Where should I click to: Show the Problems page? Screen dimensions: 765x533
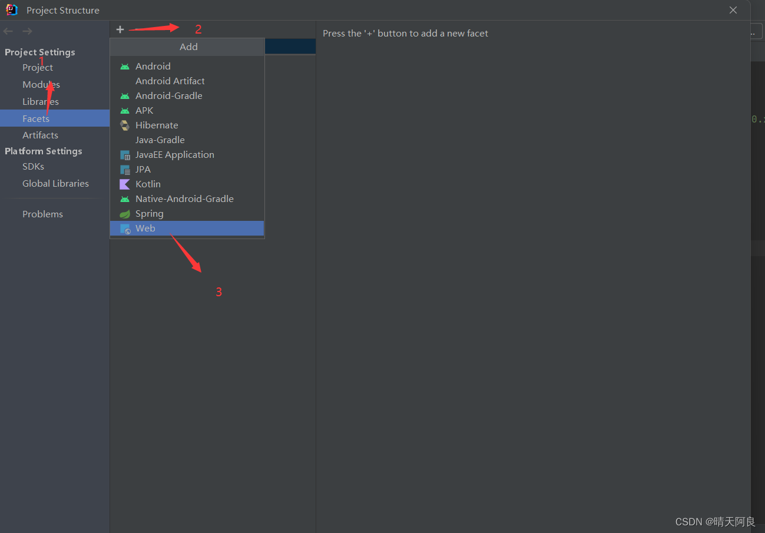(42, 214)
